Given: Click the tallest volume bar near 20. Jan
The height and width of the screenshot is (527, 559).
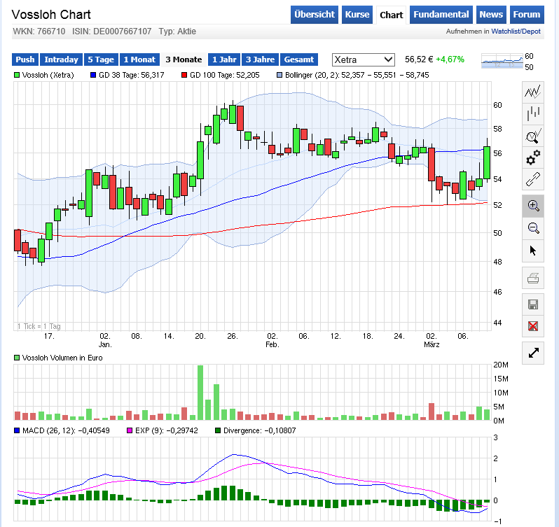Looking at the screenshot, I should click(x=200, y=393).
